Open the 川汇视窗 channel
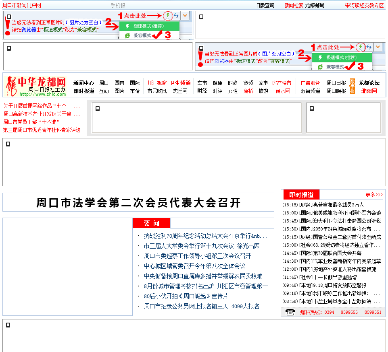This screenshot has width=388, height=352. (157, 83)
